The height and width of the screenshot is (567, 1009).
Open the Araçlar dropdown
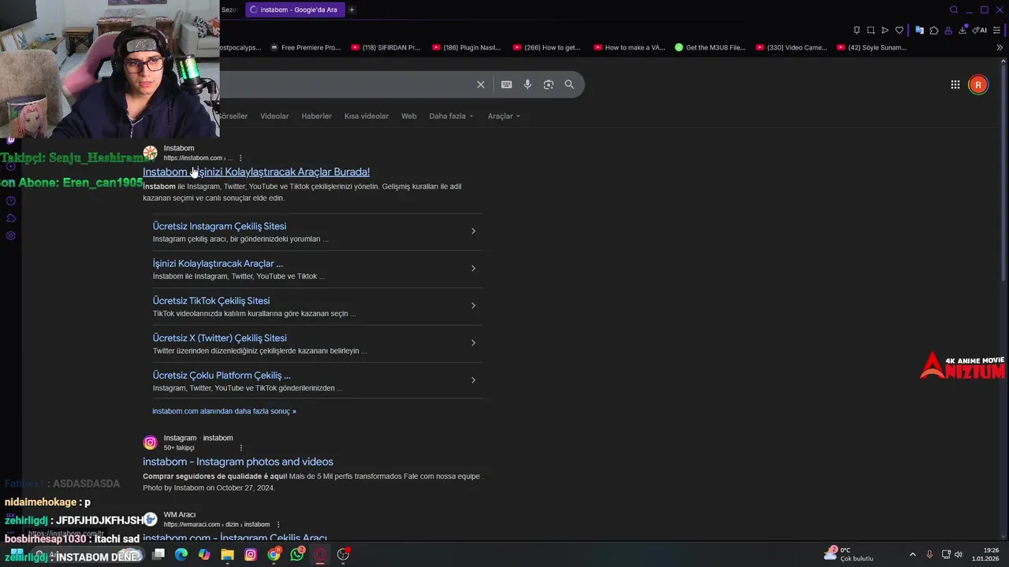pyautogui.click(x=504, y=116)
